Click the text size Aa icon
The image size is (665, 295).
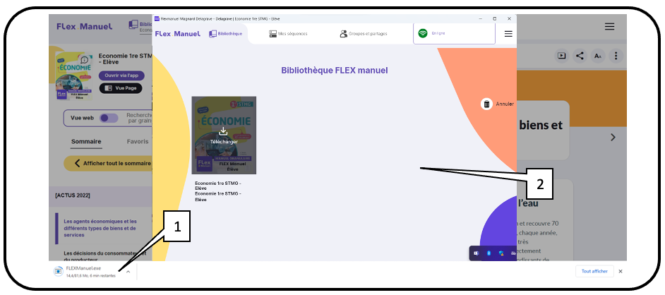[598, 56]
